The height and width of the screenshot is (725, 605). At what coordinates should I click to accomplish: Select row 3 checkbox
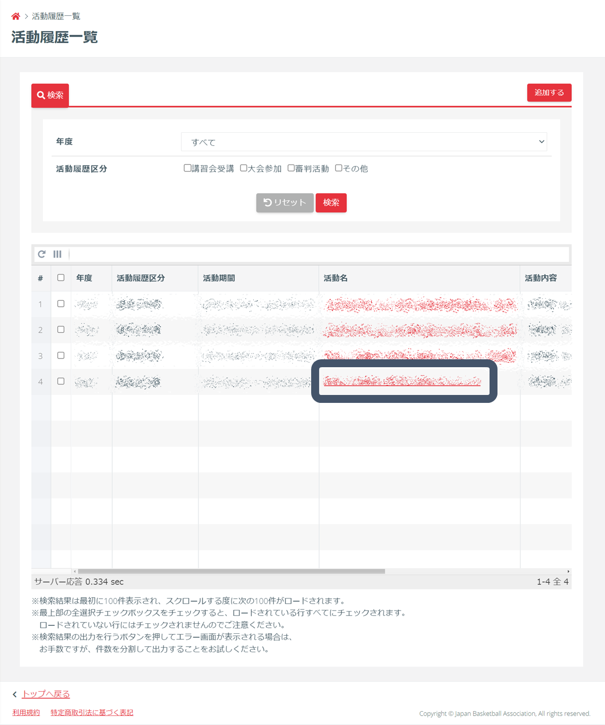(x=61, y=355)
